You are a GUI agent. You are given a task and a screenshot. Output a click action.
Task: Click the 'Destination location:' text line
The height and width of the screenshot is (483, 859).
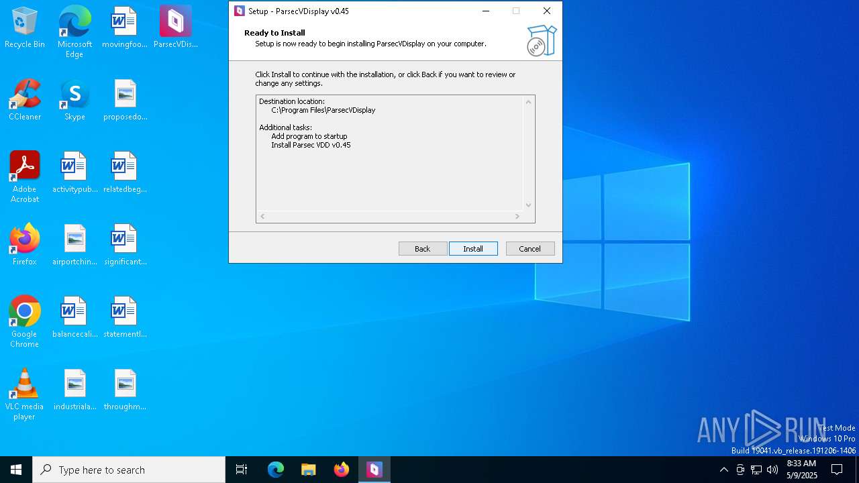click(292, 101)
